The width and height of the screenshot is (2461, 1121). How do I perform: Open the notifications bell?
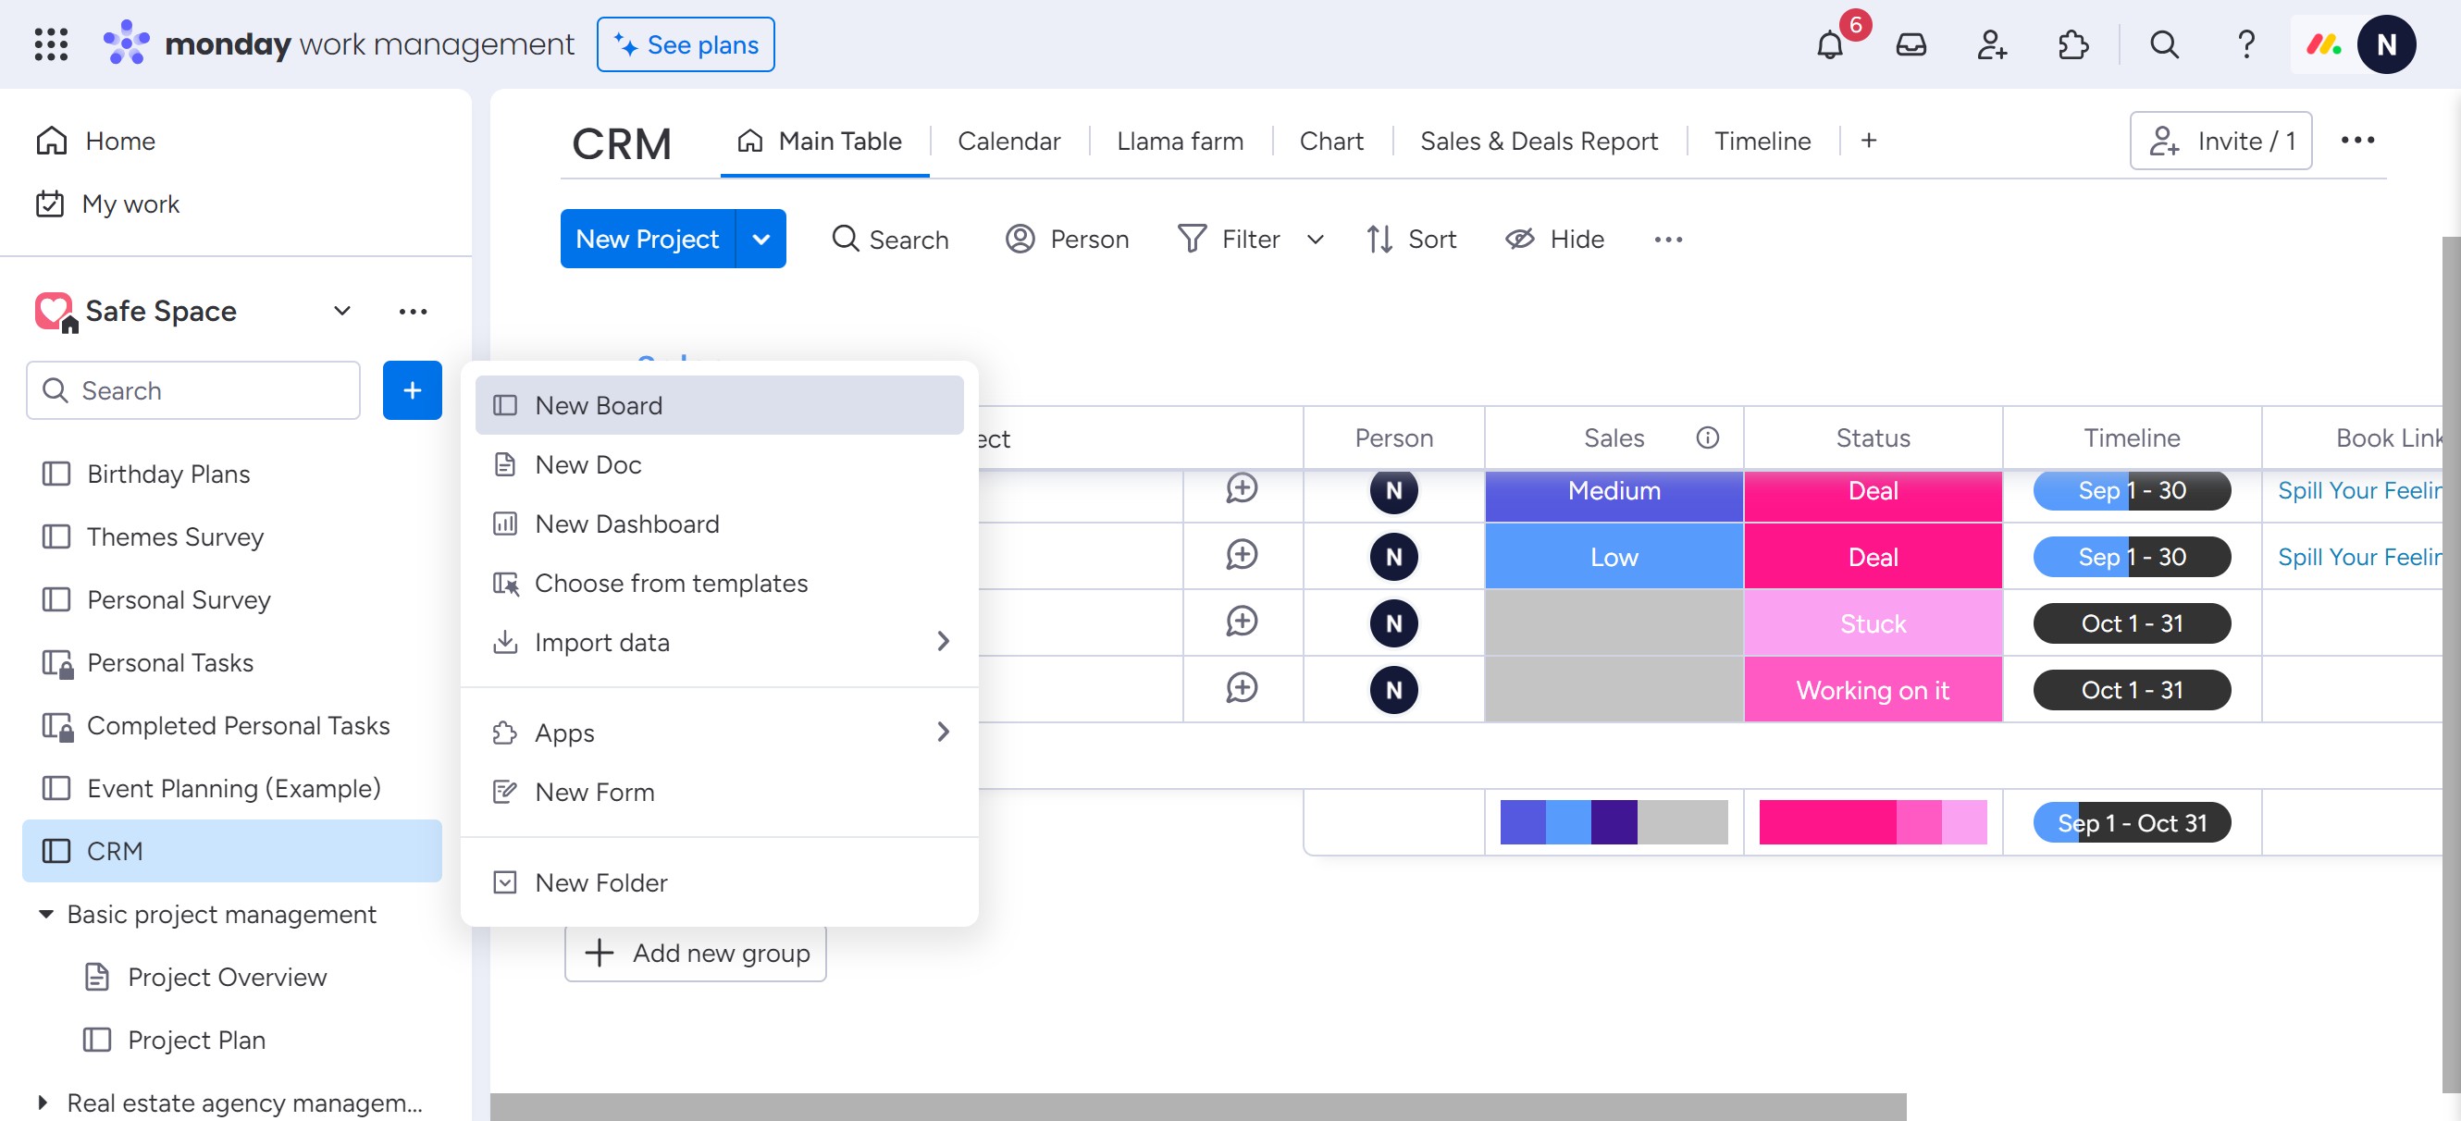click(1828, 45)
